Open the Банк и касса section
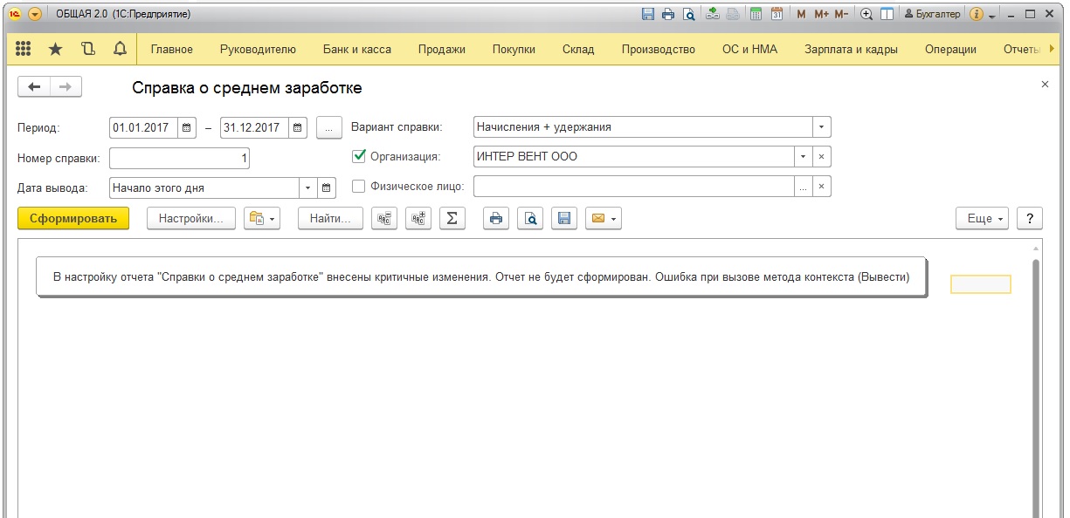 pos(356,50)
